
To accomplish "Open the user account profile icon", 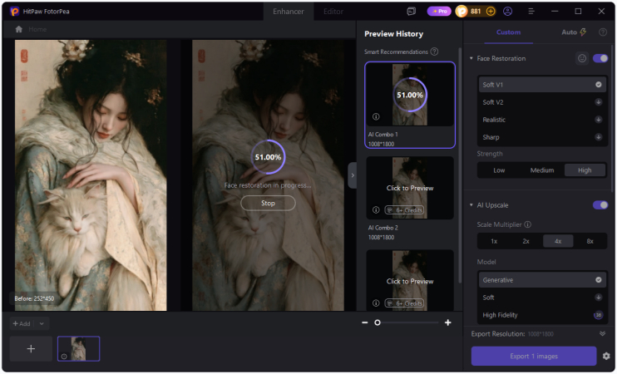I will pos(507,12).
